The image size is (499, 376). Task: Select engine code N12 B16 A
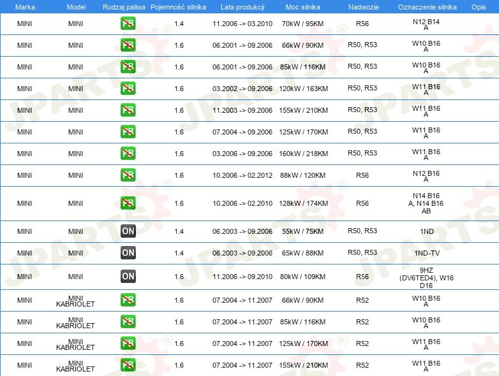point(426,176)
